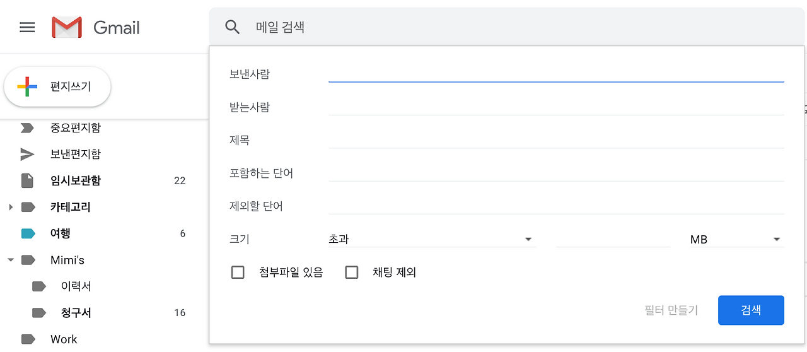
Task: Click the 편지쓰기 compose button
Action: pos(57,87)
